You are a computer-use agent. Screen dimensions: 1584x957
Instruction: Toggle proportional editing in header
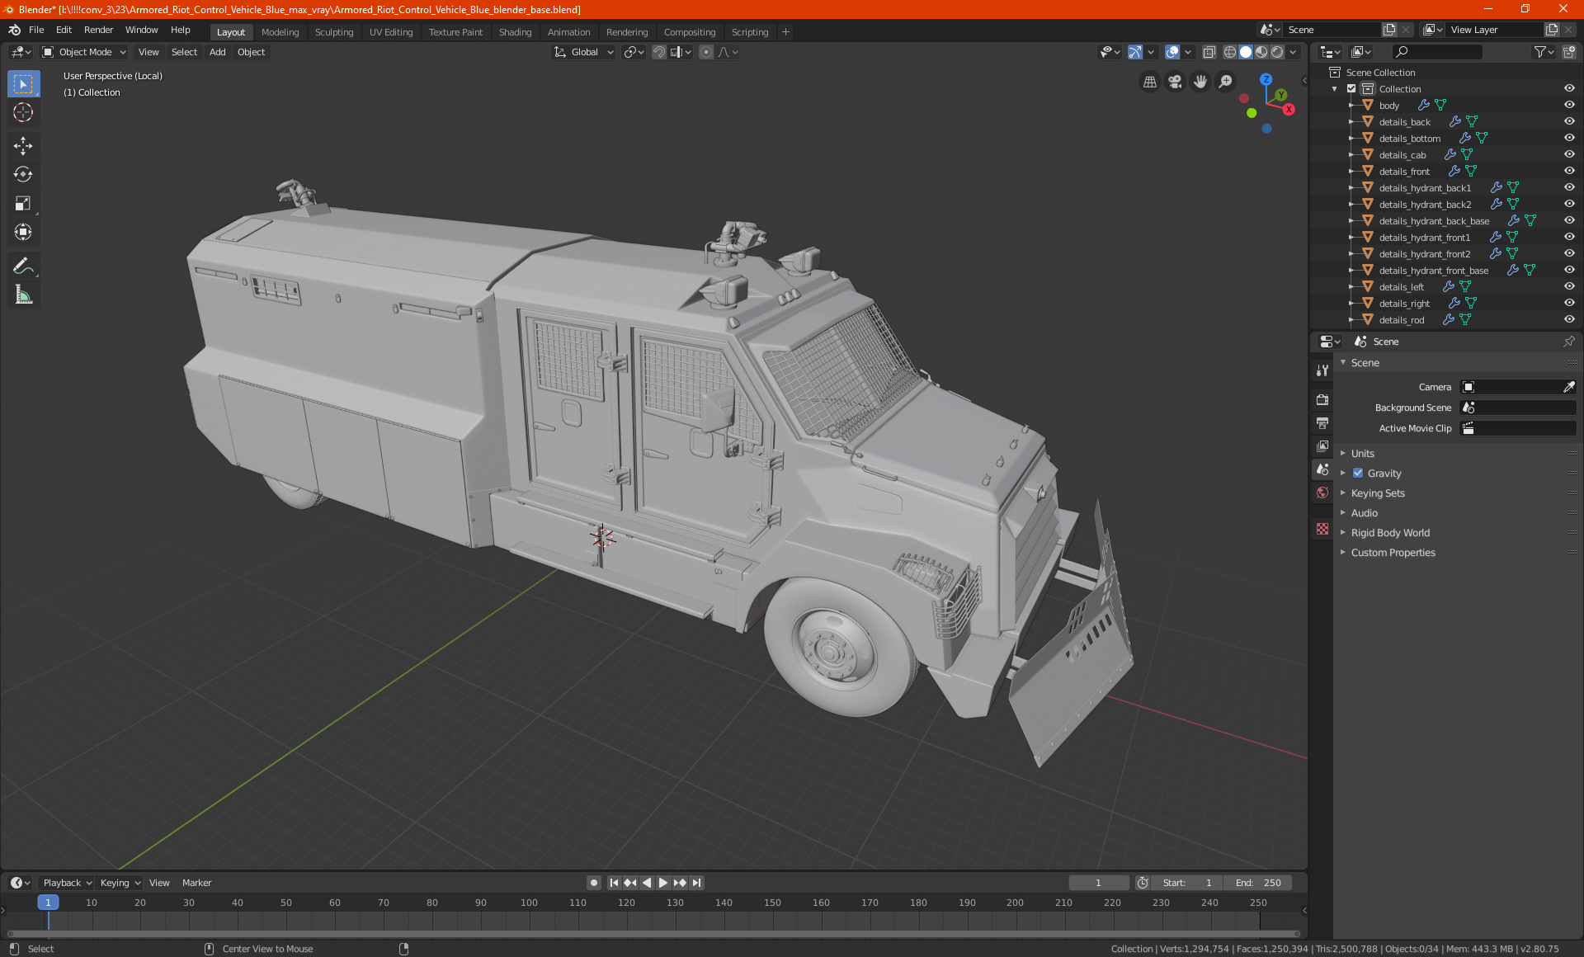tap(706, 52)
